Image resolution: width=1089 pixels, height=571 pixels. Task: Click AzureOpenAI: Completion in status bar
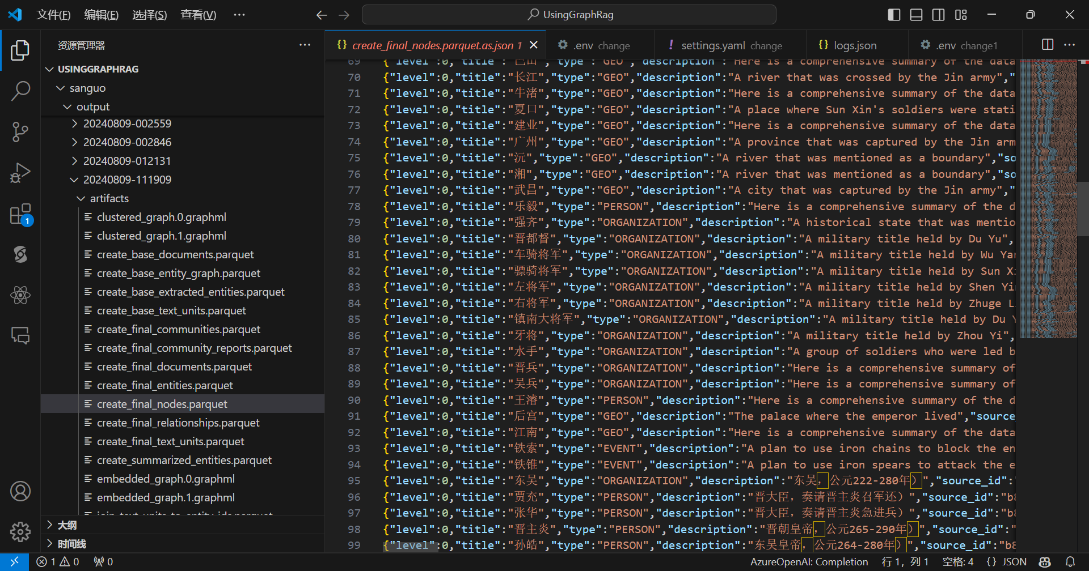click(x=809, y=562)
